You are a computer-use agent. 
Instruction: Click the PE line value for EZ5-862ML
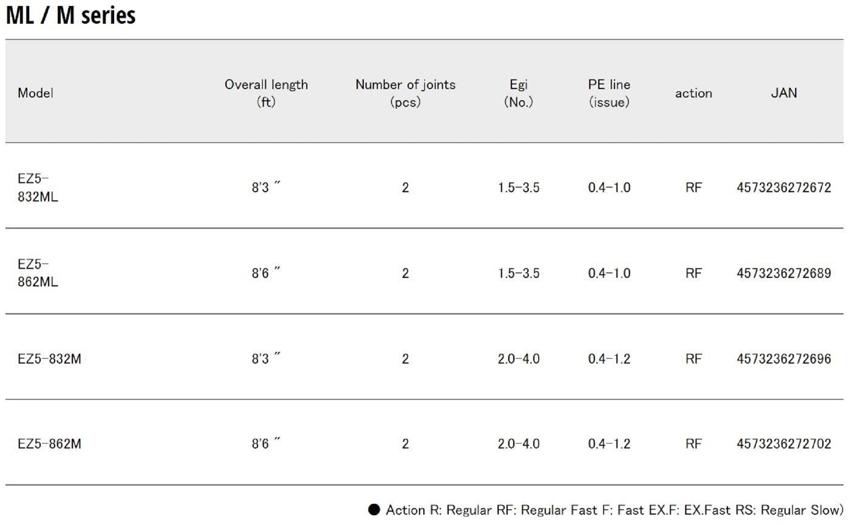click(x=609, y=273)
